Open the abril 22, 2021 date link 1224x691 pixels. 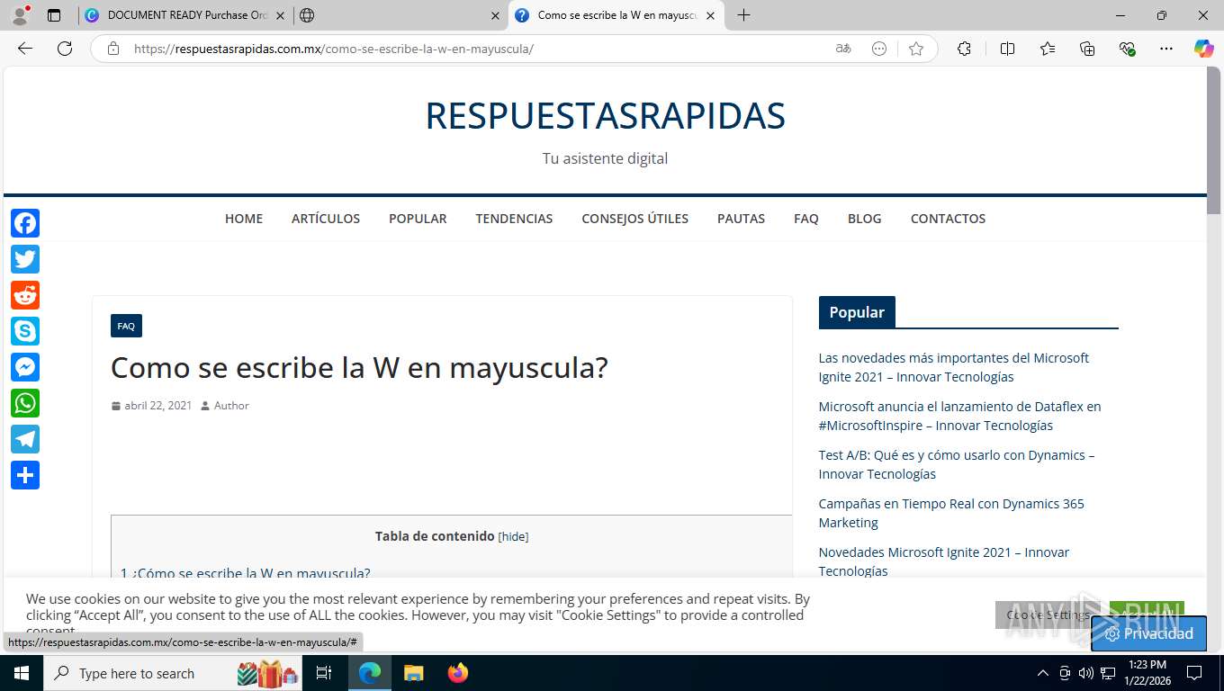pos(157,406)
